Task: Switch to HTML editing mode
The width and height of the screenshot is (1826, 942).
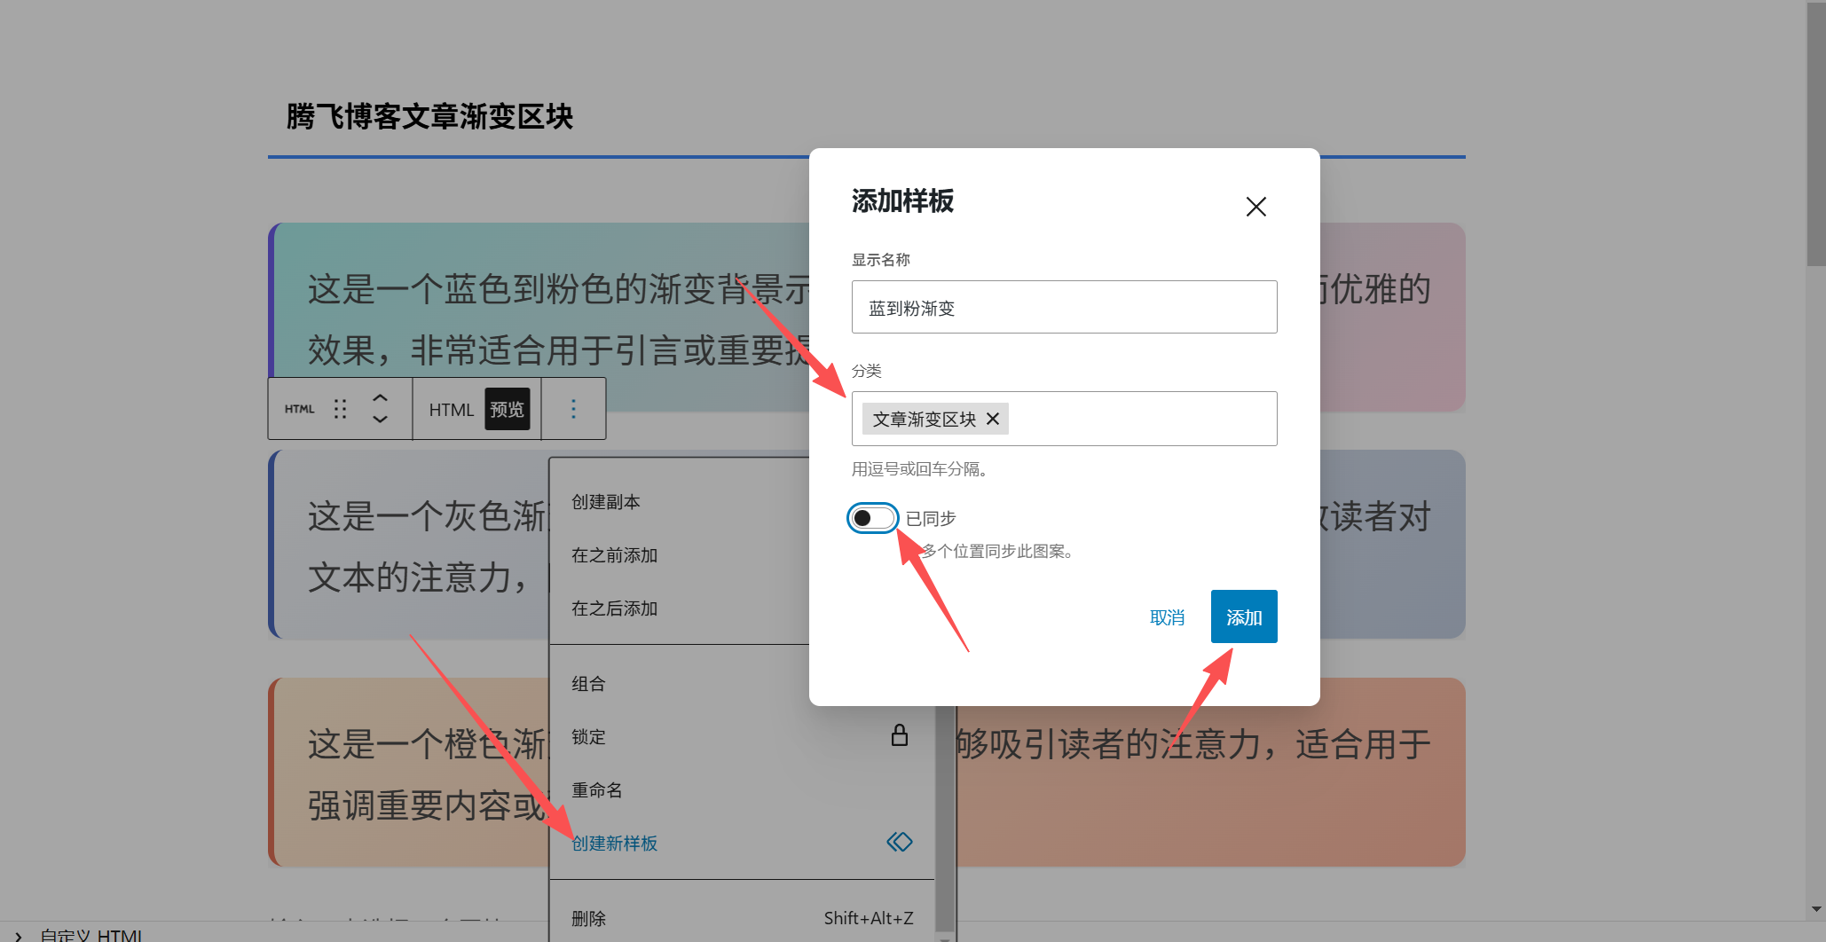Action: tap(451, 409)
